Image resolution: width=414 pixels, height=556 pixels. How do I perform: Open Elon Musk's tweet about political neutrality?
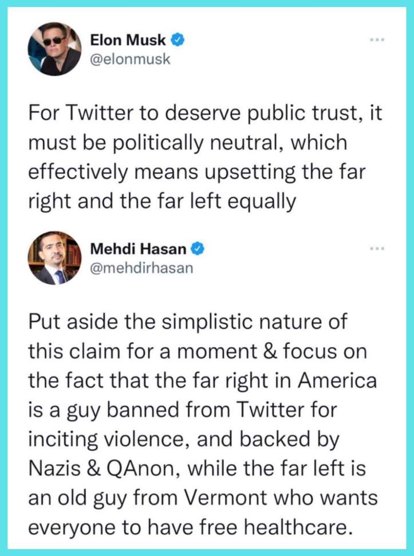(x=200, y=156)
